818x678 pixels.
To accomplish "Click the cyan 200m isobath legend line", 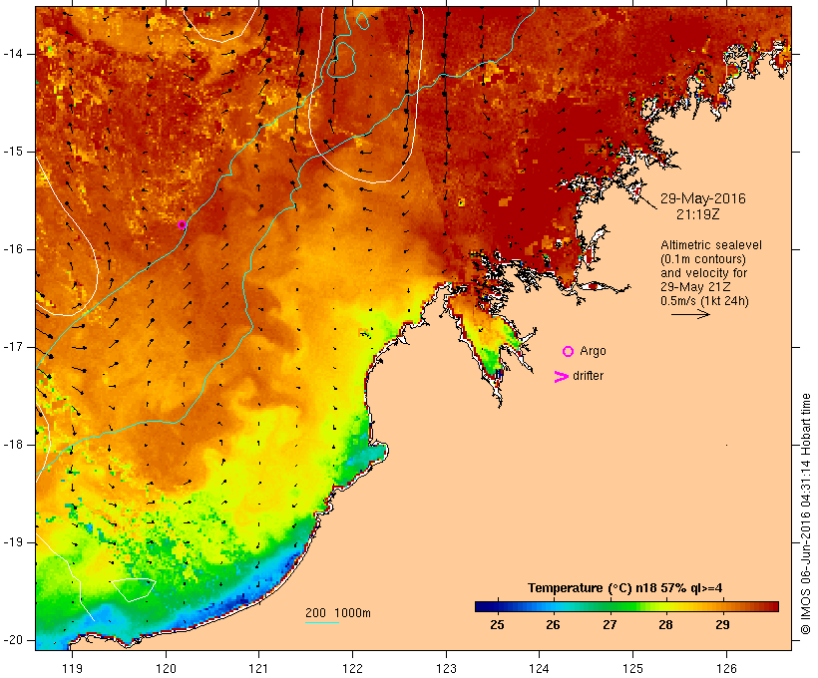I will 322,622.
